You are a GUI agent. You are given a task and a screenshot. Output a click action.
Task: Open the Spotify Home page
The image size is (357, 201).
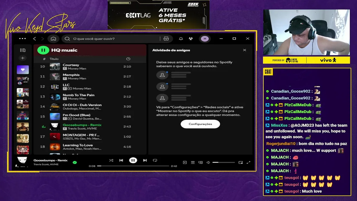click(54, 39)
